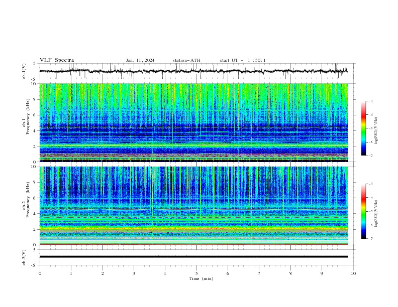Click the 'VLF Spectra' title text
Image resolution: width=398 pixels, height=307 pixels.
pyautogui.click(x=57, y=60)
